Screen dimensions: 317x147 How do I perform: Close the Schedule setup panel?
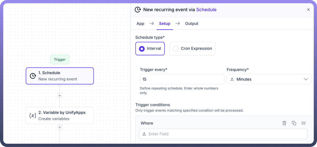pos(308,10)
